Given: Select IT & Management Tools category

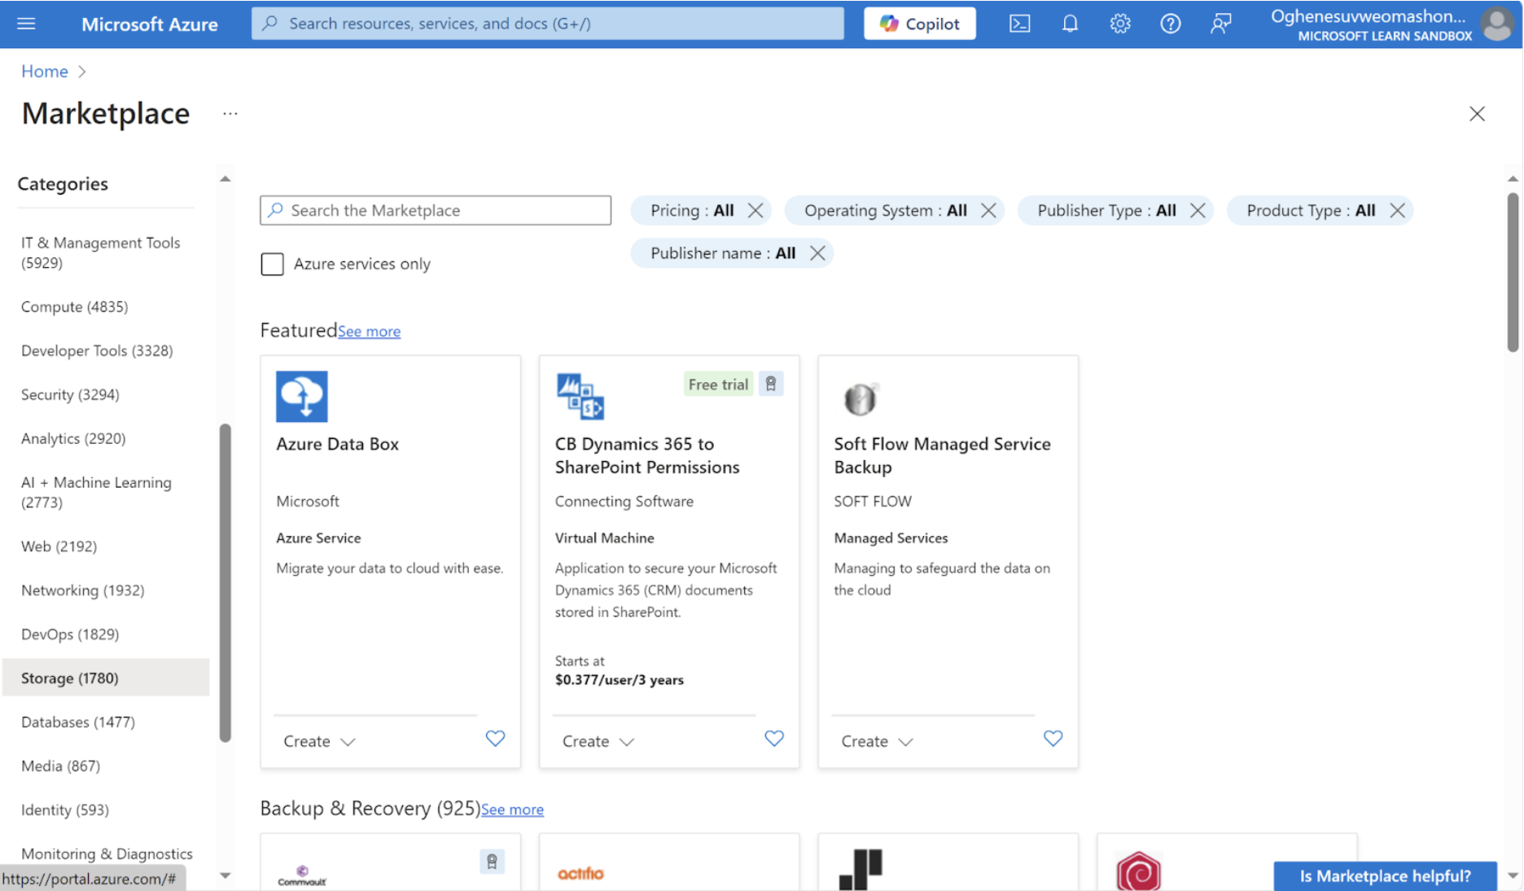Looking at the screenshot, I should [x=106, y=252].
